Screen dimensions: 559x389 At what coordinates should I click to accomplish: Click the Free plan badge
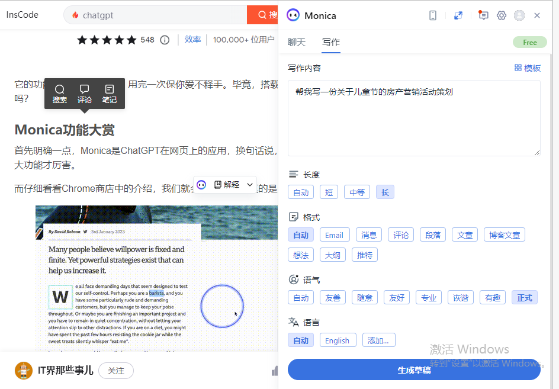pos(530,43)
